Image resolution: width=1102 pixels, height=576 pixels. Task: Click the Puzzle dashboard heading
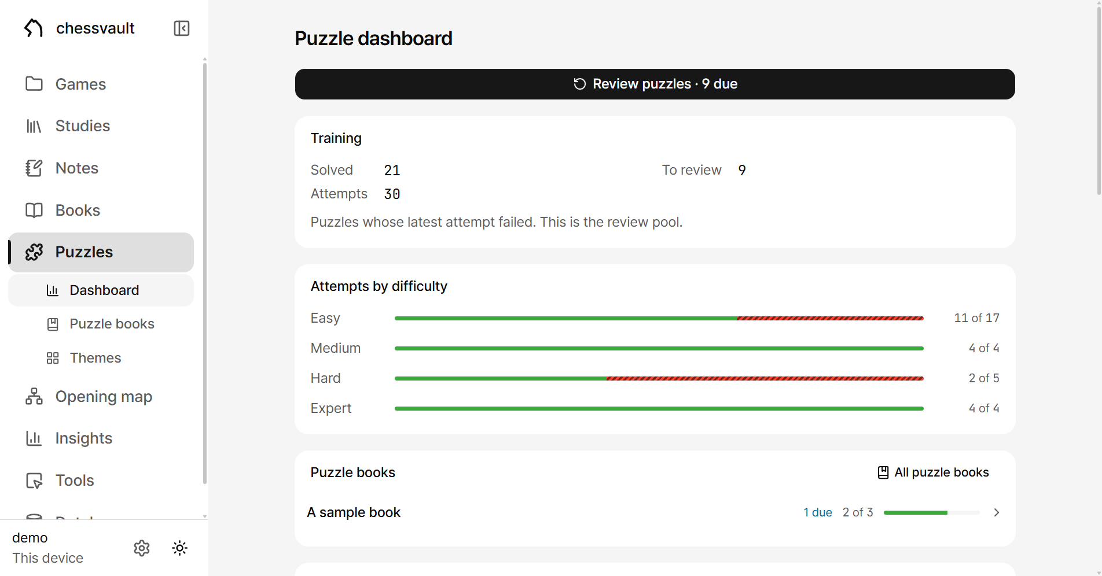tap(373, 39)
